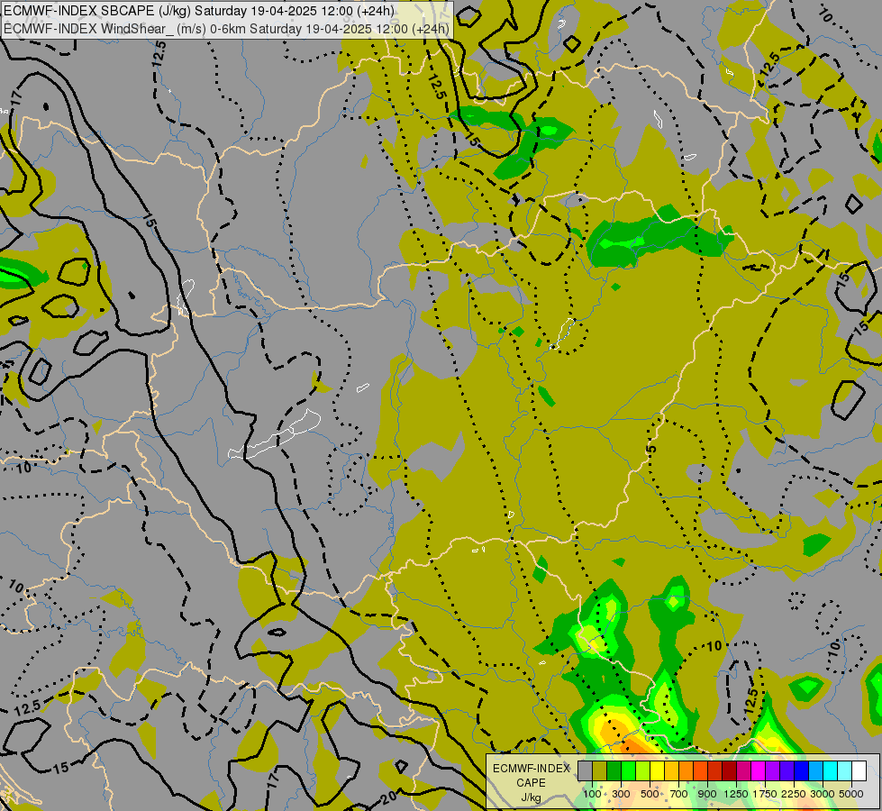Choose the lime yellow-green legend swatch
This screenshot has height=811, width=882.
pyautogui.click(x=643, y=770)
